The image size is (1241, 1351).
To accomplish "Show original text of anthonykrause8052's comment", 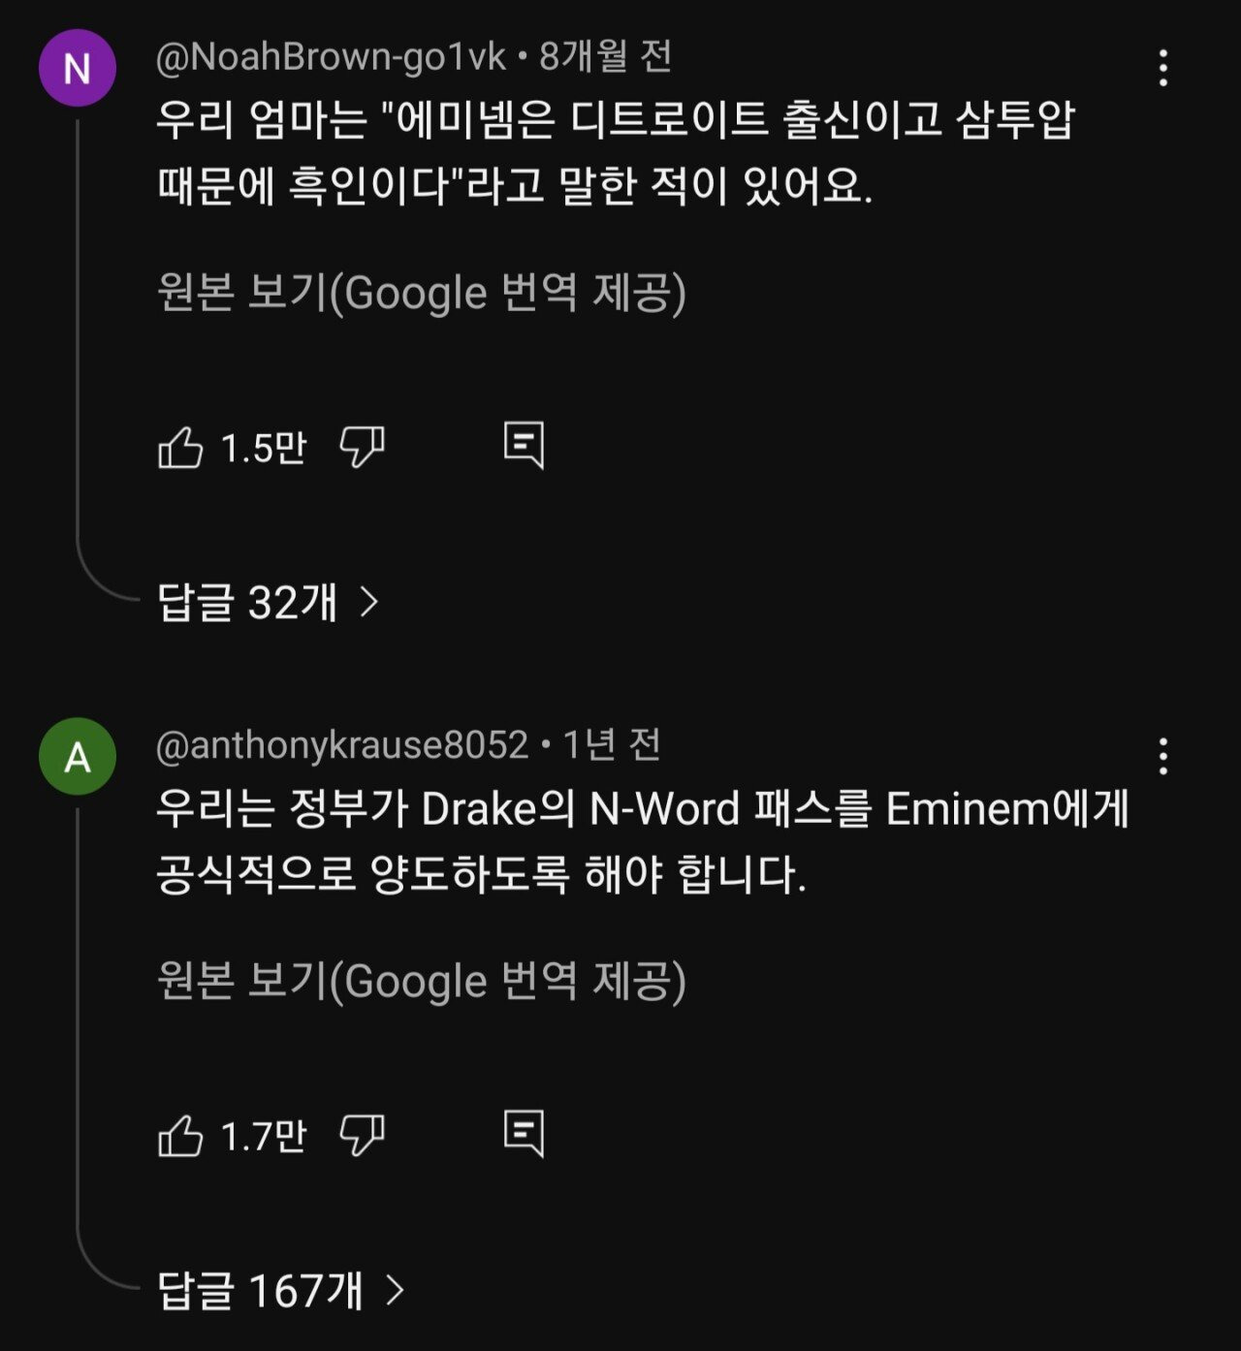I will (x=421, y=981).
